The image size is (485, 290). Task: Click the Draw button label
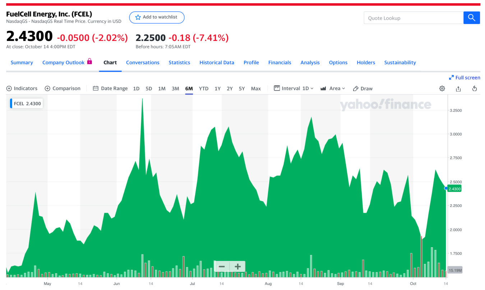[366, 88]
